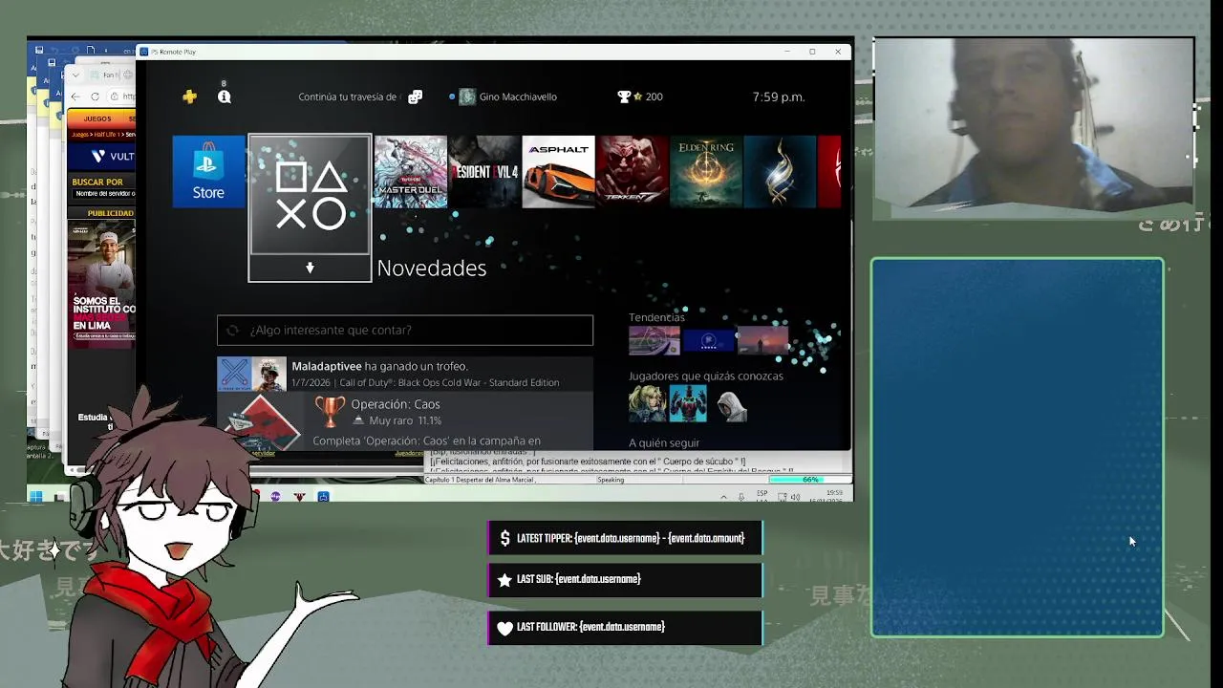Click the red winged taskbar icon
The height and width of the screenshot is (688, 1223).
click(299, 496)
